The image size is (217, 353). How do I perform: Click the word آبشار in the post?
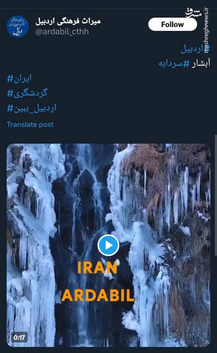point(201,64)
